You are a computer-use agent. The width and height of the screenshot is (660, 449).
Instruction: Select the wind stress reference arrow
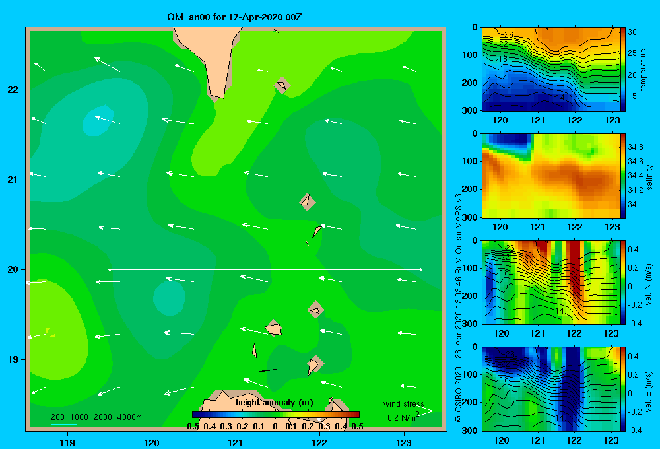coord(405,411)
